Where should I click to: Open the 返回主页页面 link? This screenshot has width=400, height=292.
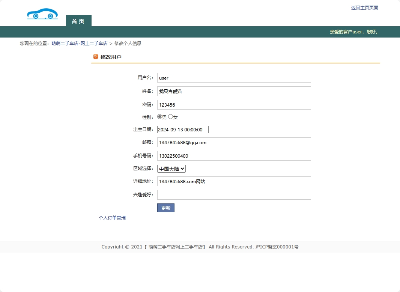[364, 8]
